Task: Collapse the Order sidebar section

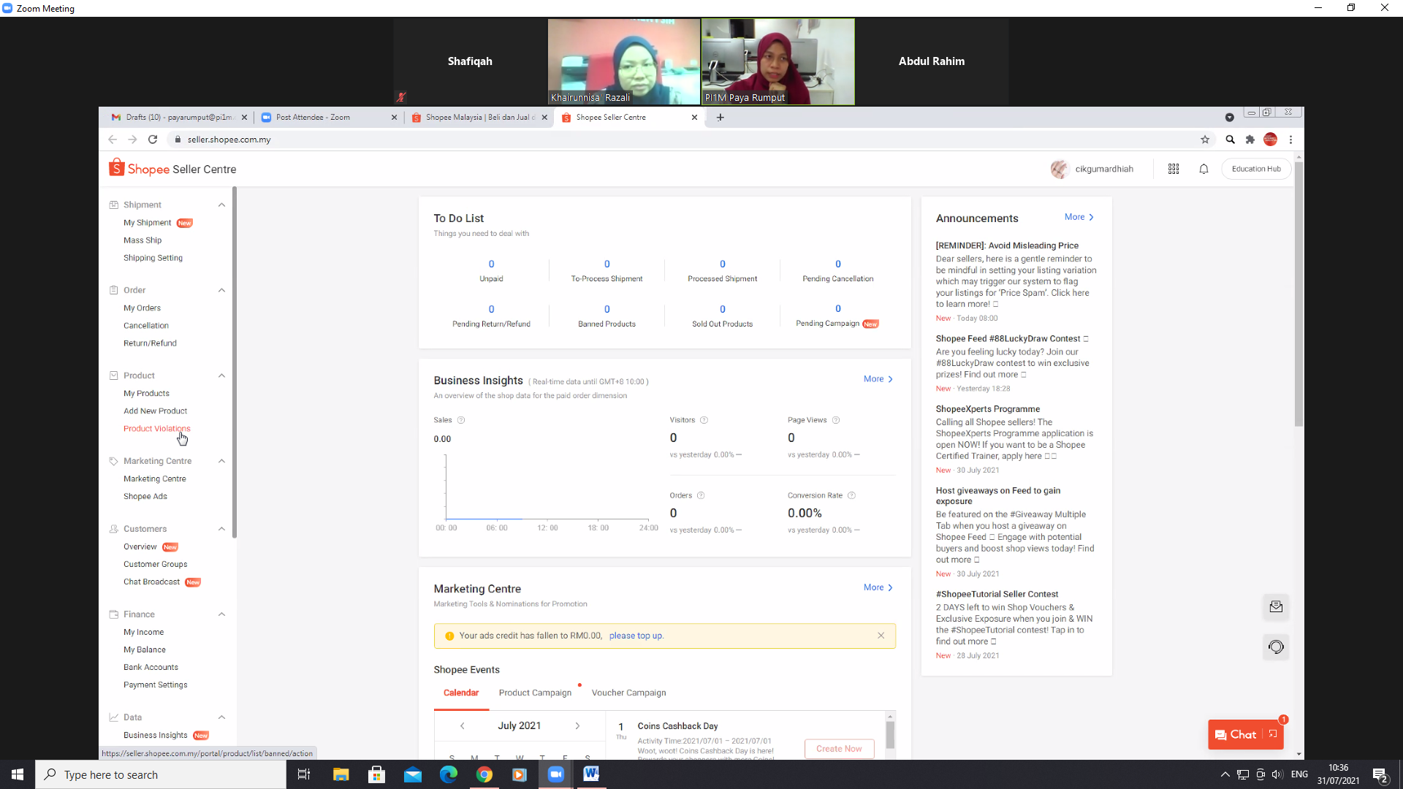Action: point(221,290)
